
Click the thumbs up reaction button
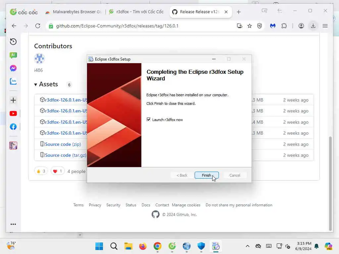41,171
